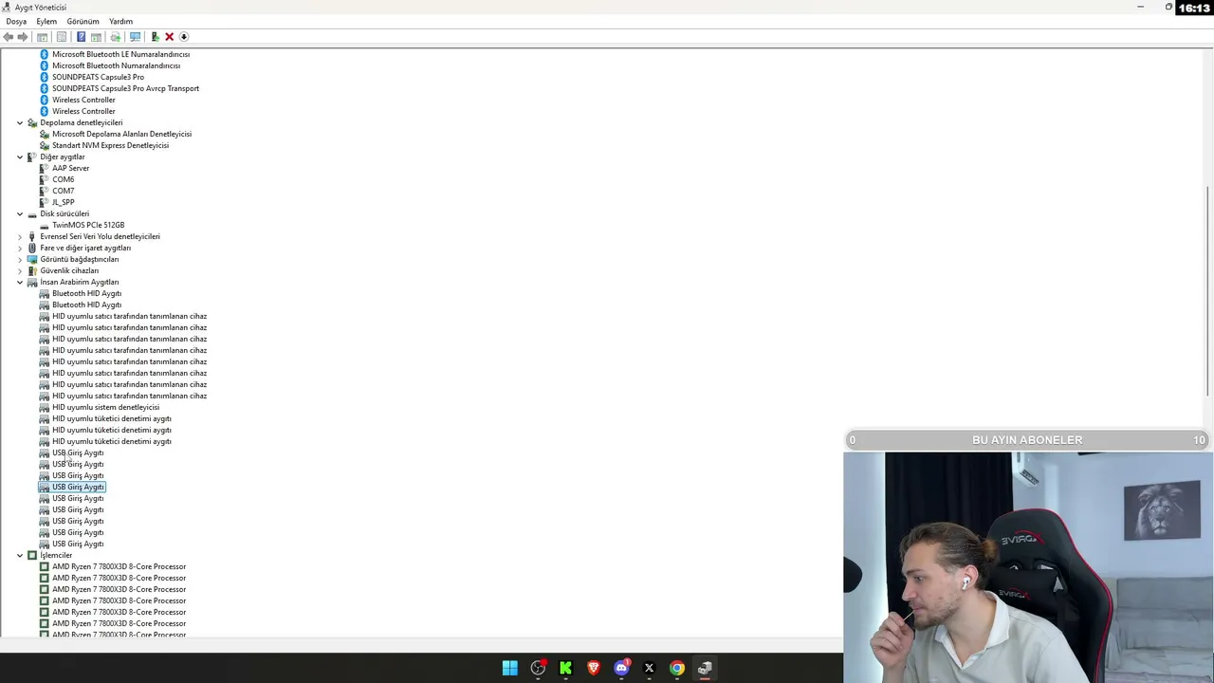
Task: Select SOUNDPEATS Capsule3 Pro Avrcp Transport
Action: [x=125, y=88]
